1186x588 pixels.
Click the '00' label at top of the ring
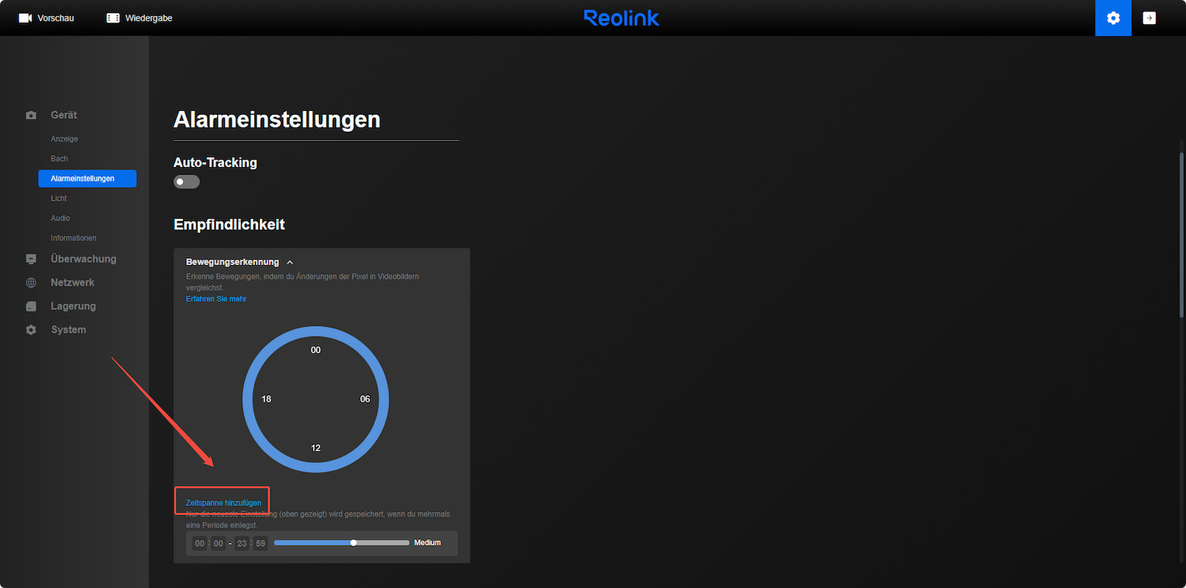coord(315,350)
